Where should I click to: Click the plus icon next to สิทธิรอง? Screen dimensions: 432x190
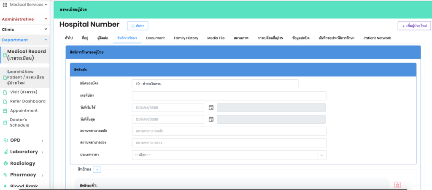pyautogui.click(x=97, y=170)
